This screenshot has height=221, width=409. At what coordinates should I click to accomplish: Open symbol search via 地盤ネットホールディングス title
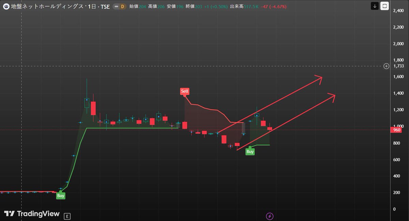pos(47,6)
